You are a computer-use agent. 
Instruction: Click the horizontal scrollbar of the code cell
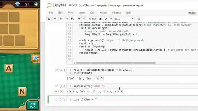tap(115, 63)
